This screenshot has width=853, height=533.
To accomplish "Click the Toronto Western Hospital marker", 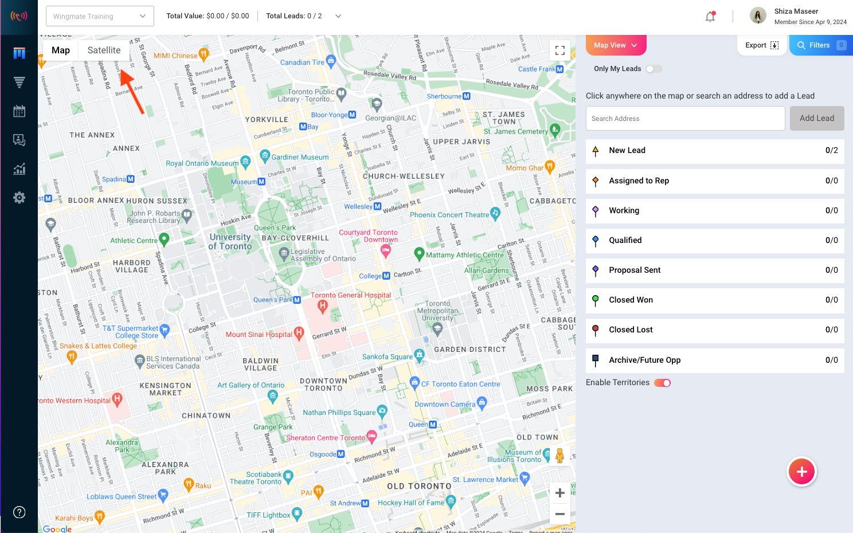I will [x=118, y=399].
